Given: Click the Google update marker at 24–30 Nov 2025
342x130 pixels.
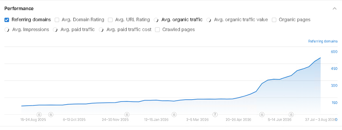Looking at the screenshot, I should tap(127, 114).
